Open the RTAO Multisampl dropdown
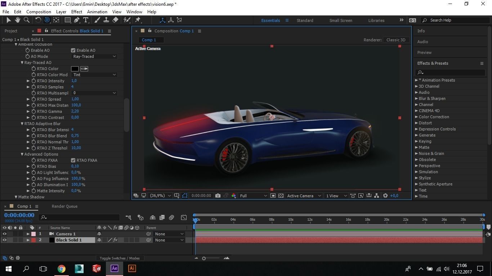The height and width of the screenshot is (276, 492). point(94,93)
